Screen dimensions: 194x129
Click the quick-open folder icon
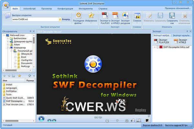[x=7, y=16]
